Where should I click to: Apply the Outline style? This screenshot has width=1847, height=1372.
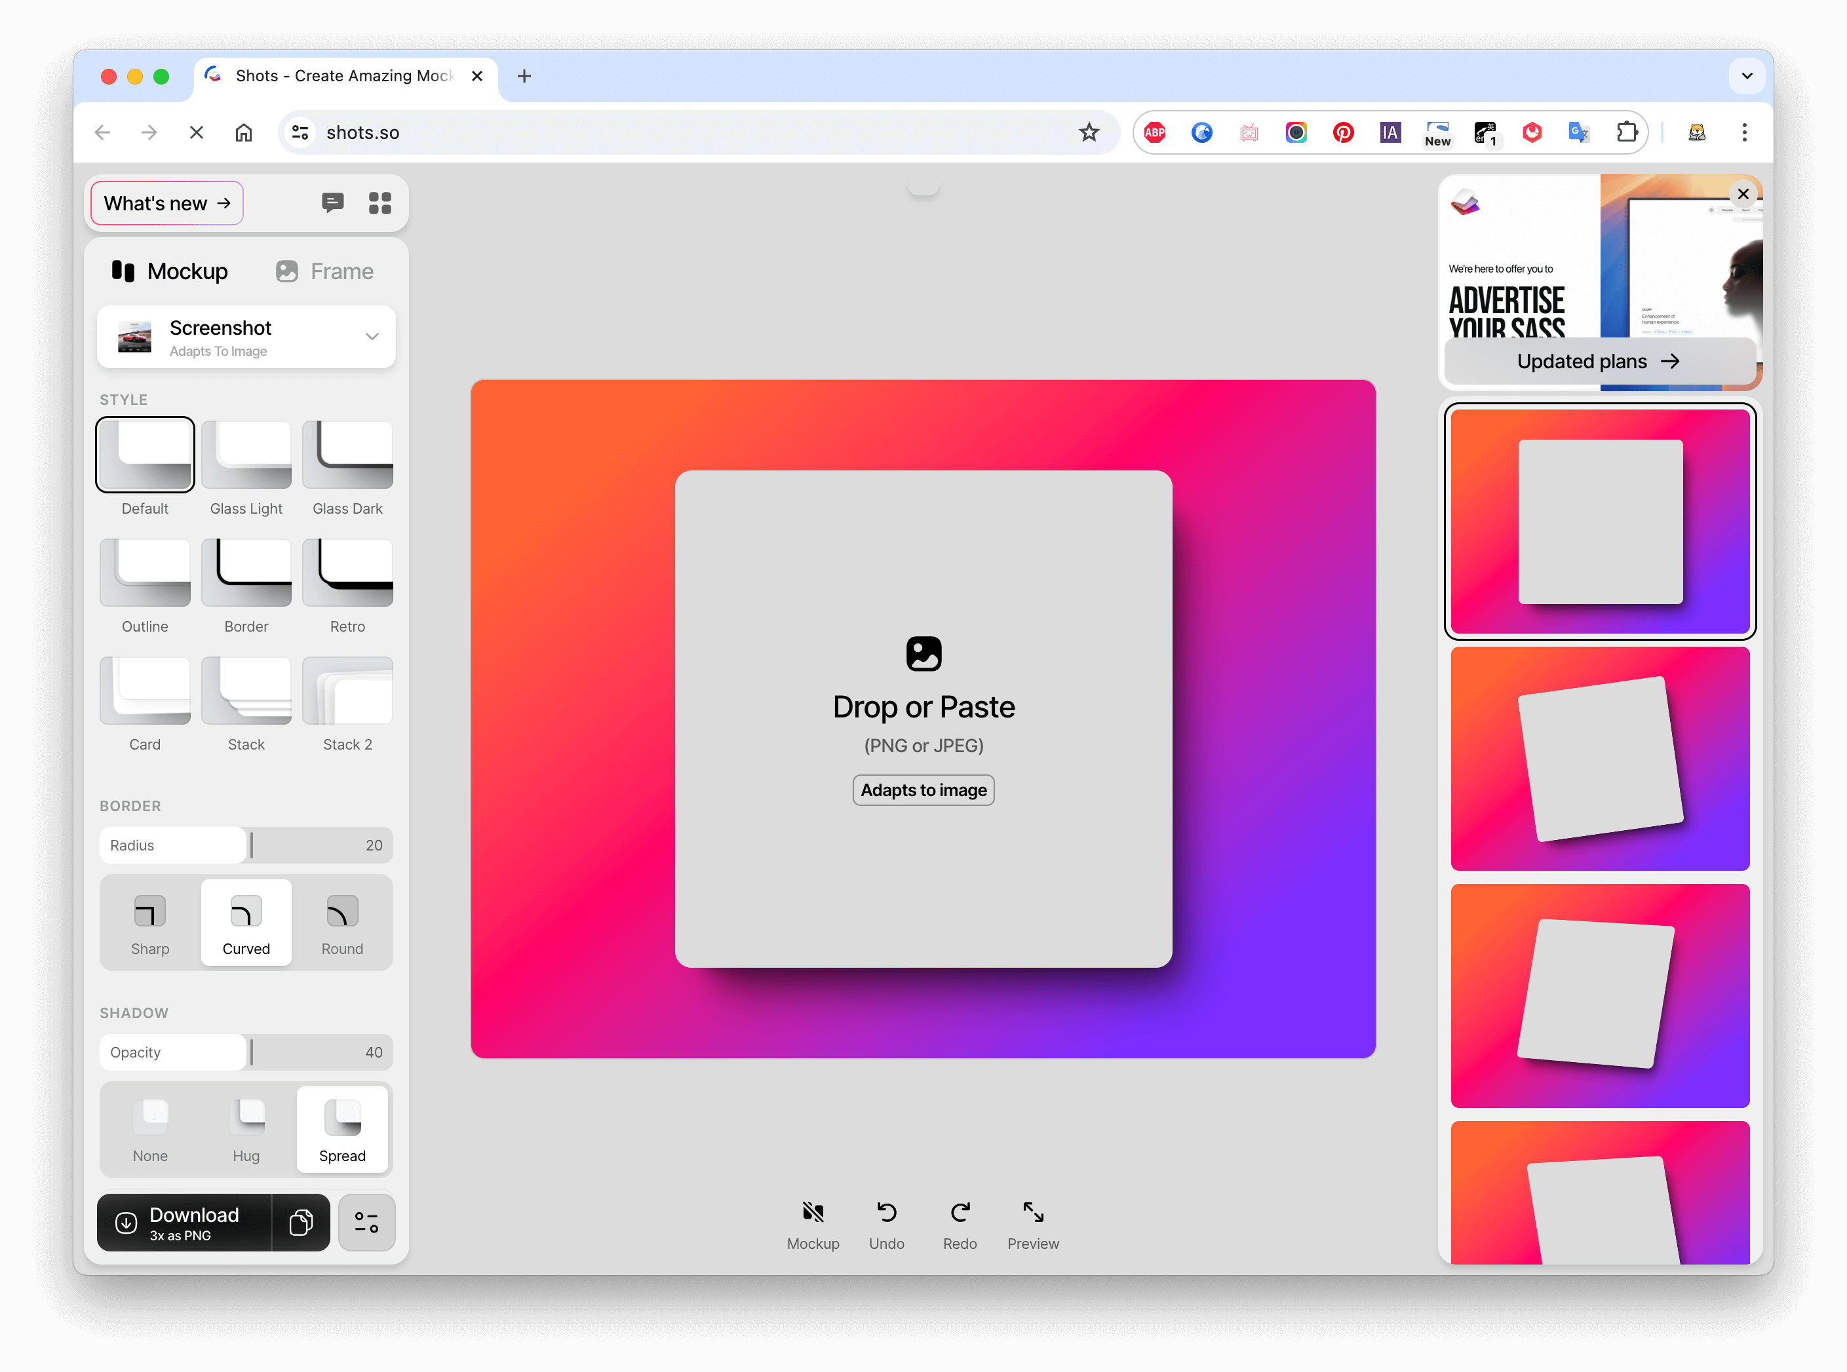click(146, 573)
